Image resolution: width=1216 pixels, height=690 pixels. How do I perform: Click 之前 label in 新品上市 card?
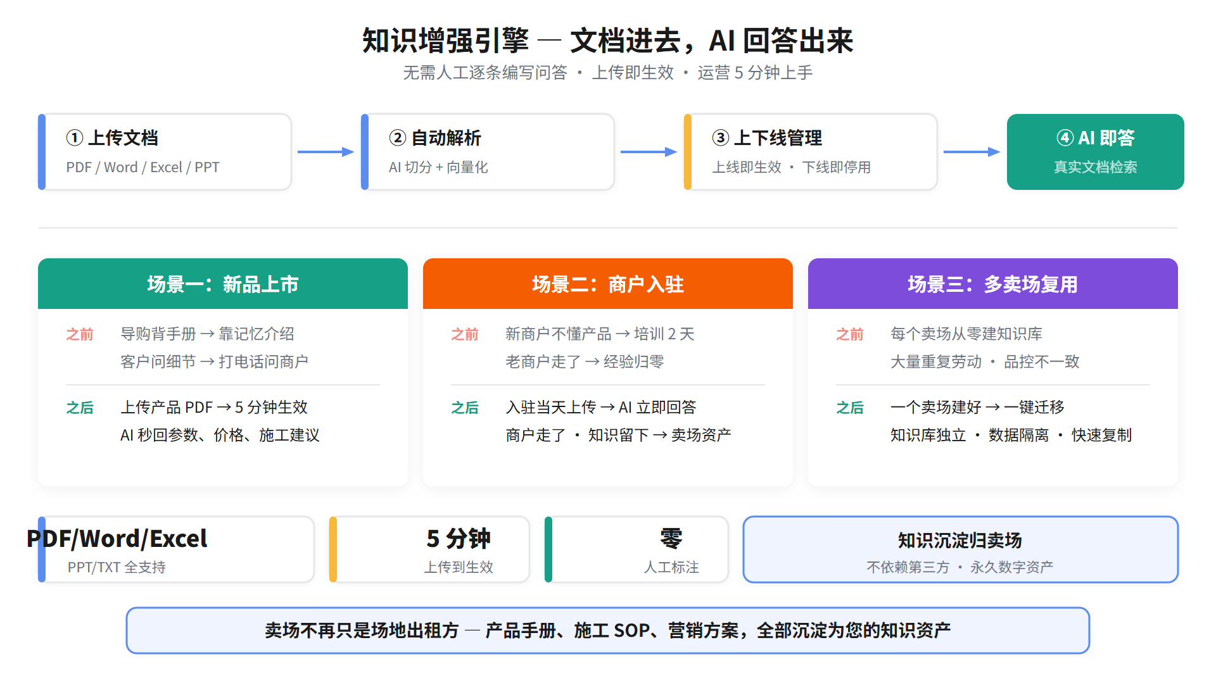80,334
